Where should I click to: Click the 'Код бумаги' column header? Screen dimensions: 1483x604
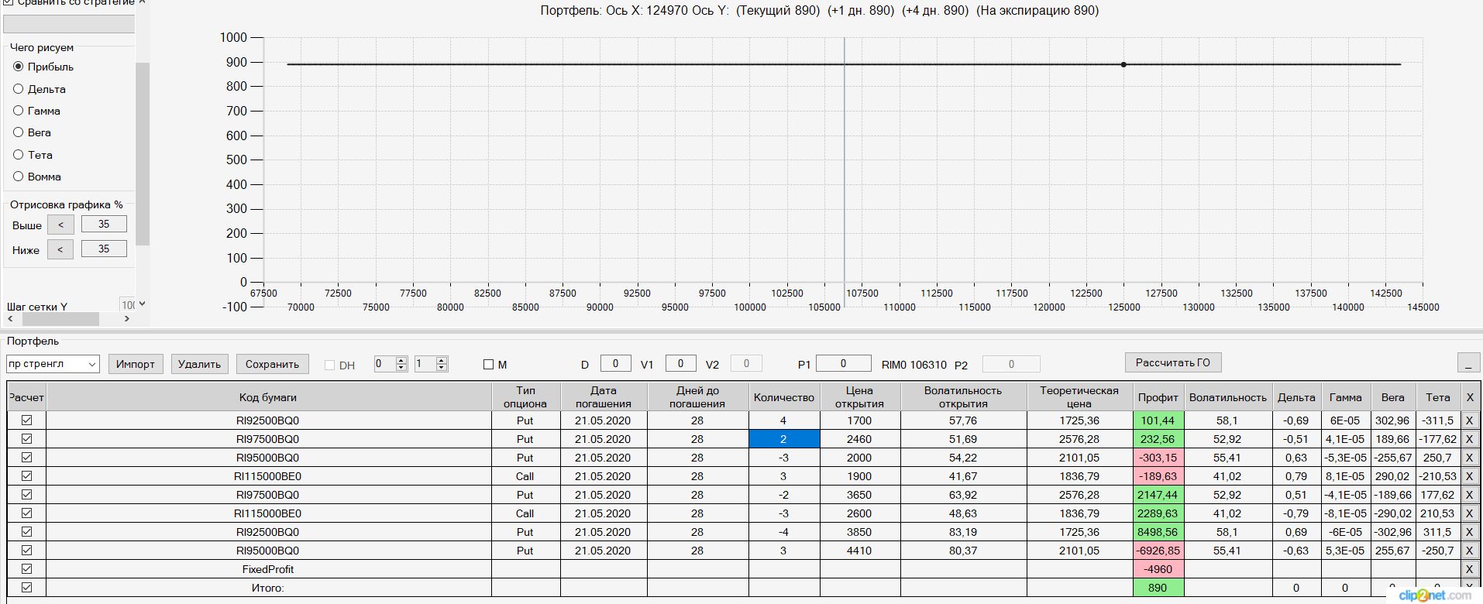268,397
